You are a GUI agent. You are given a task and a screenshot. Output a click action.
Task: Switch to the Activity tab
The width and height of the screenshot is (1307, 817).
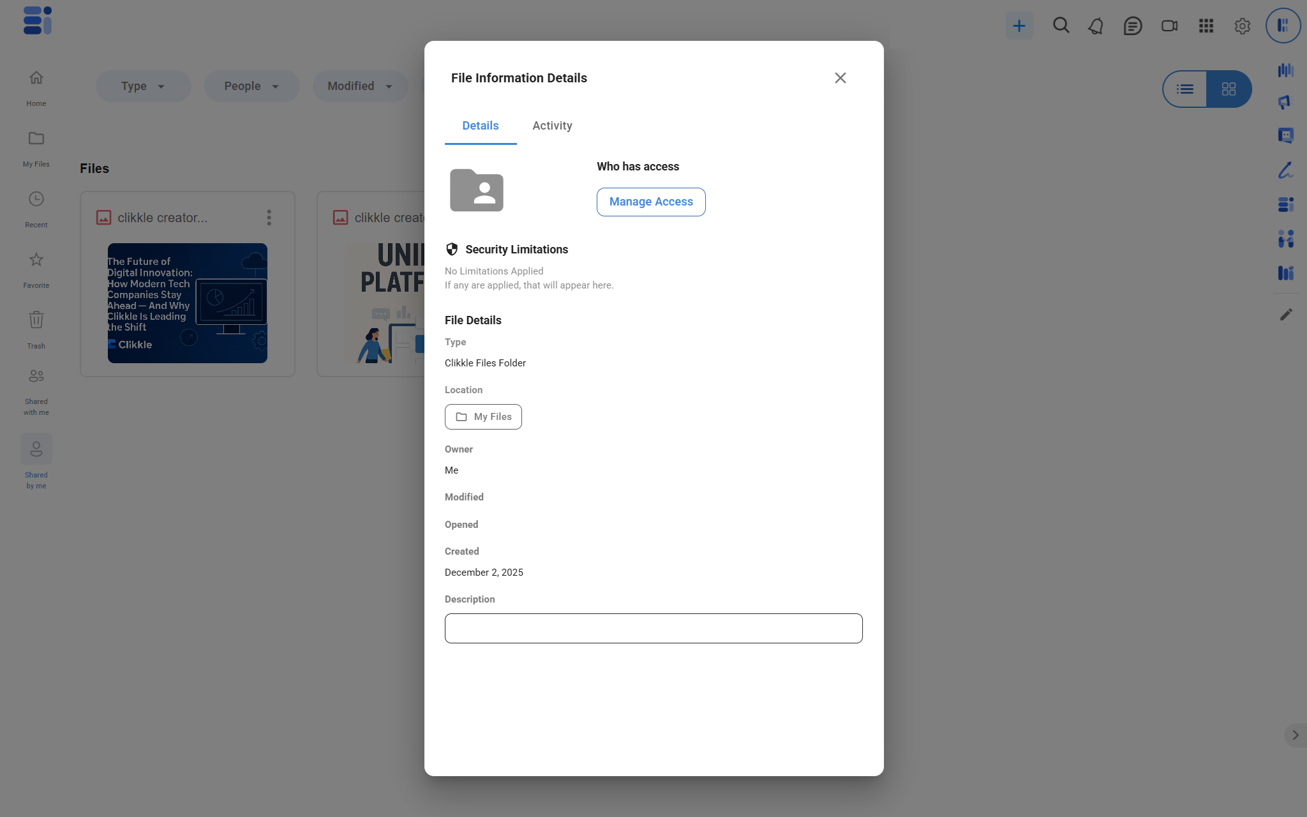[x=552, y=126]
